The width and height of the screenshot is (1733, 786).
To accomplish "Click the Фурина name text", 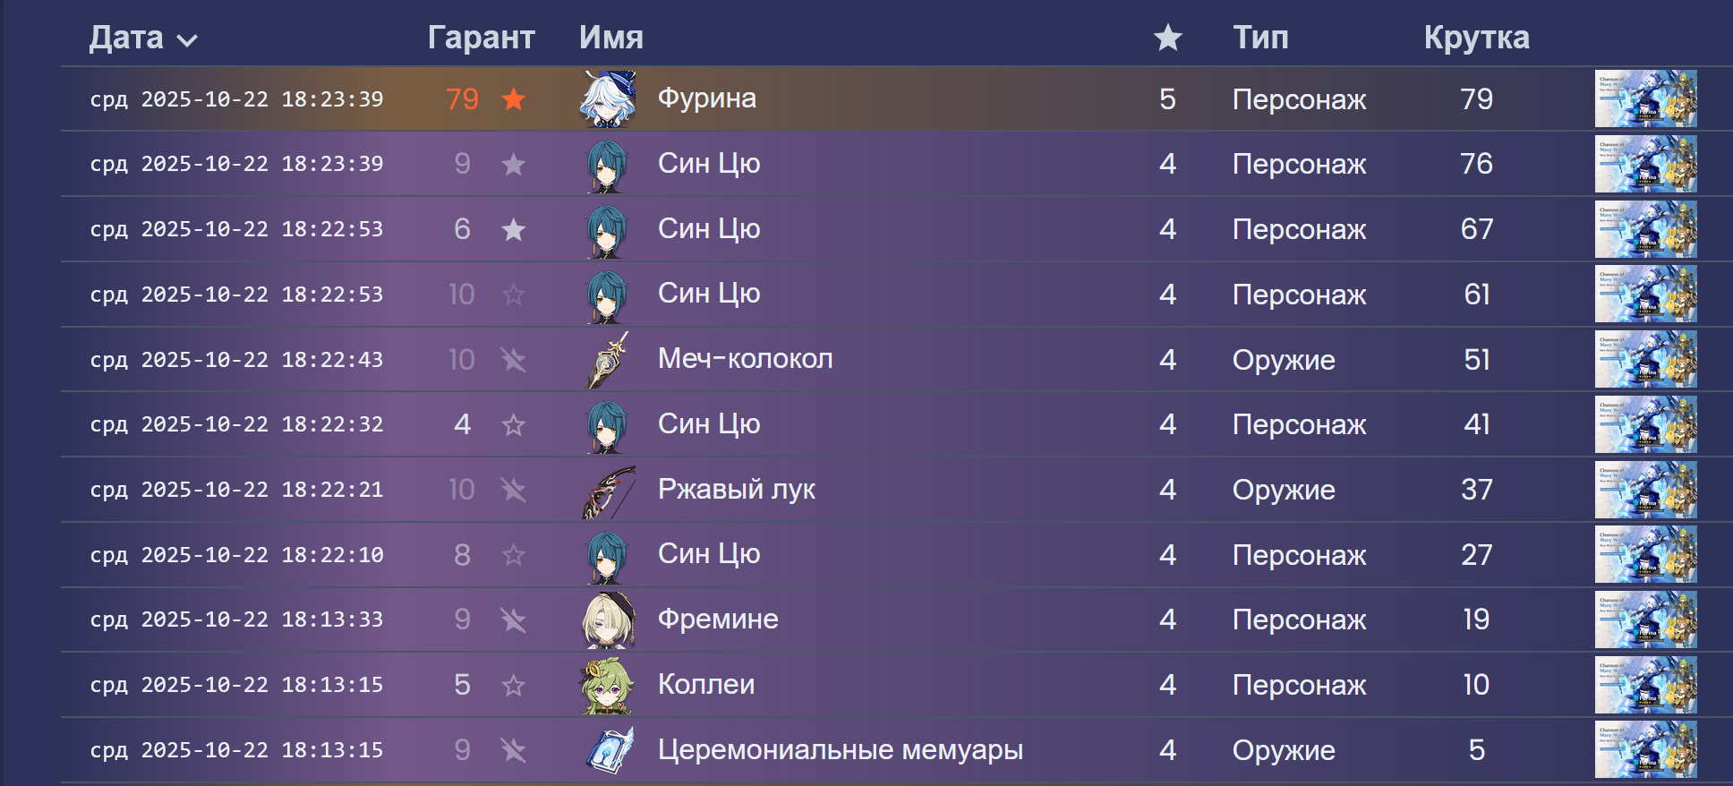I will click(x=706, y=98).
